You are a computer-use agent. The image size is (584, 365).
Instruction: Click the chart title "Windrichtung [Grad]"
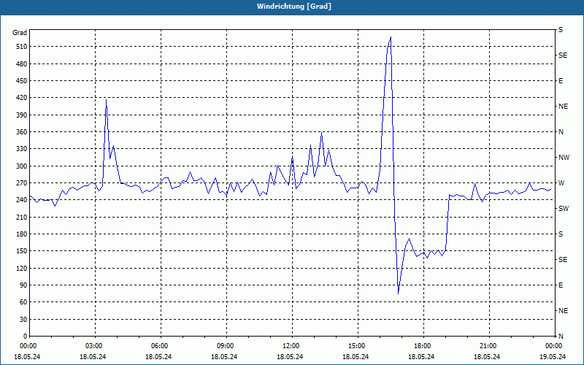click(x=294, y=7)
